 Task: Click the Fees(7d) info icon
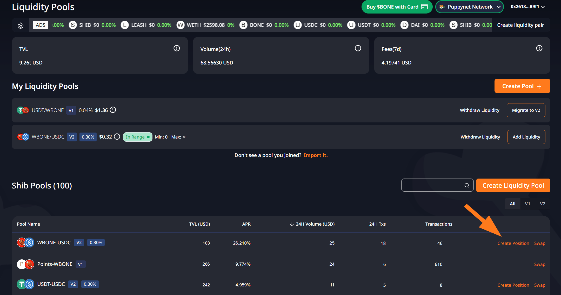point(539,48)
